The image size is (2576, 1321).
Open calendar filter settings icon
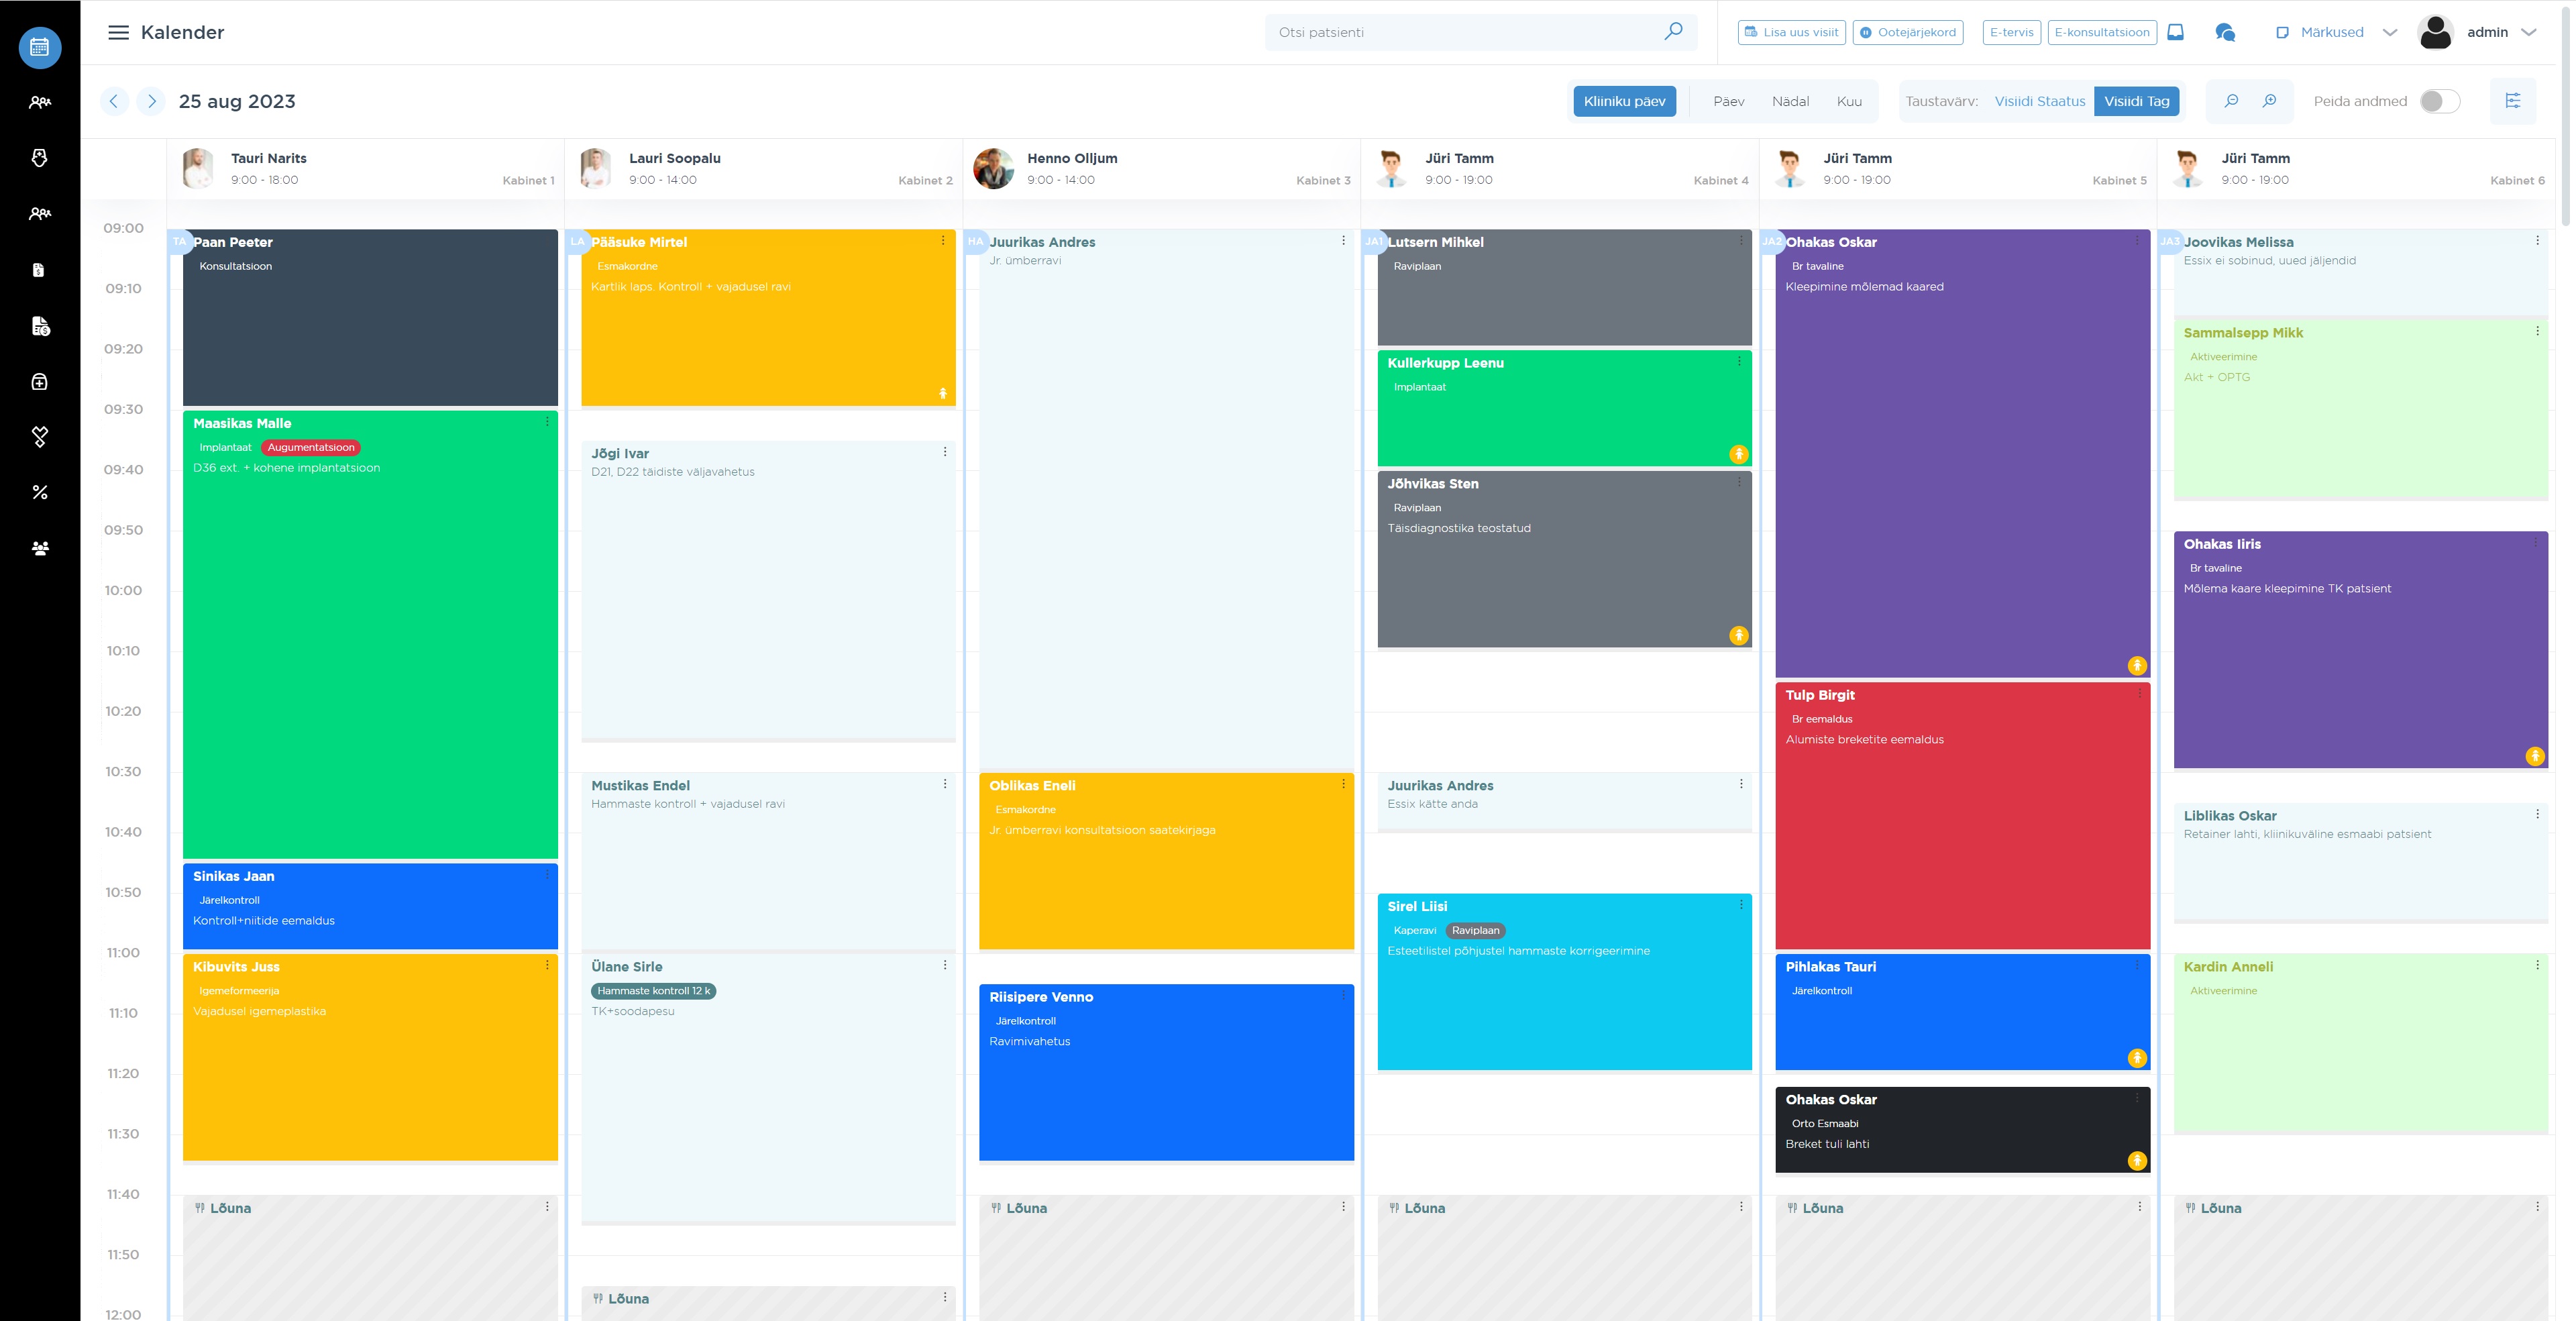2512,101
